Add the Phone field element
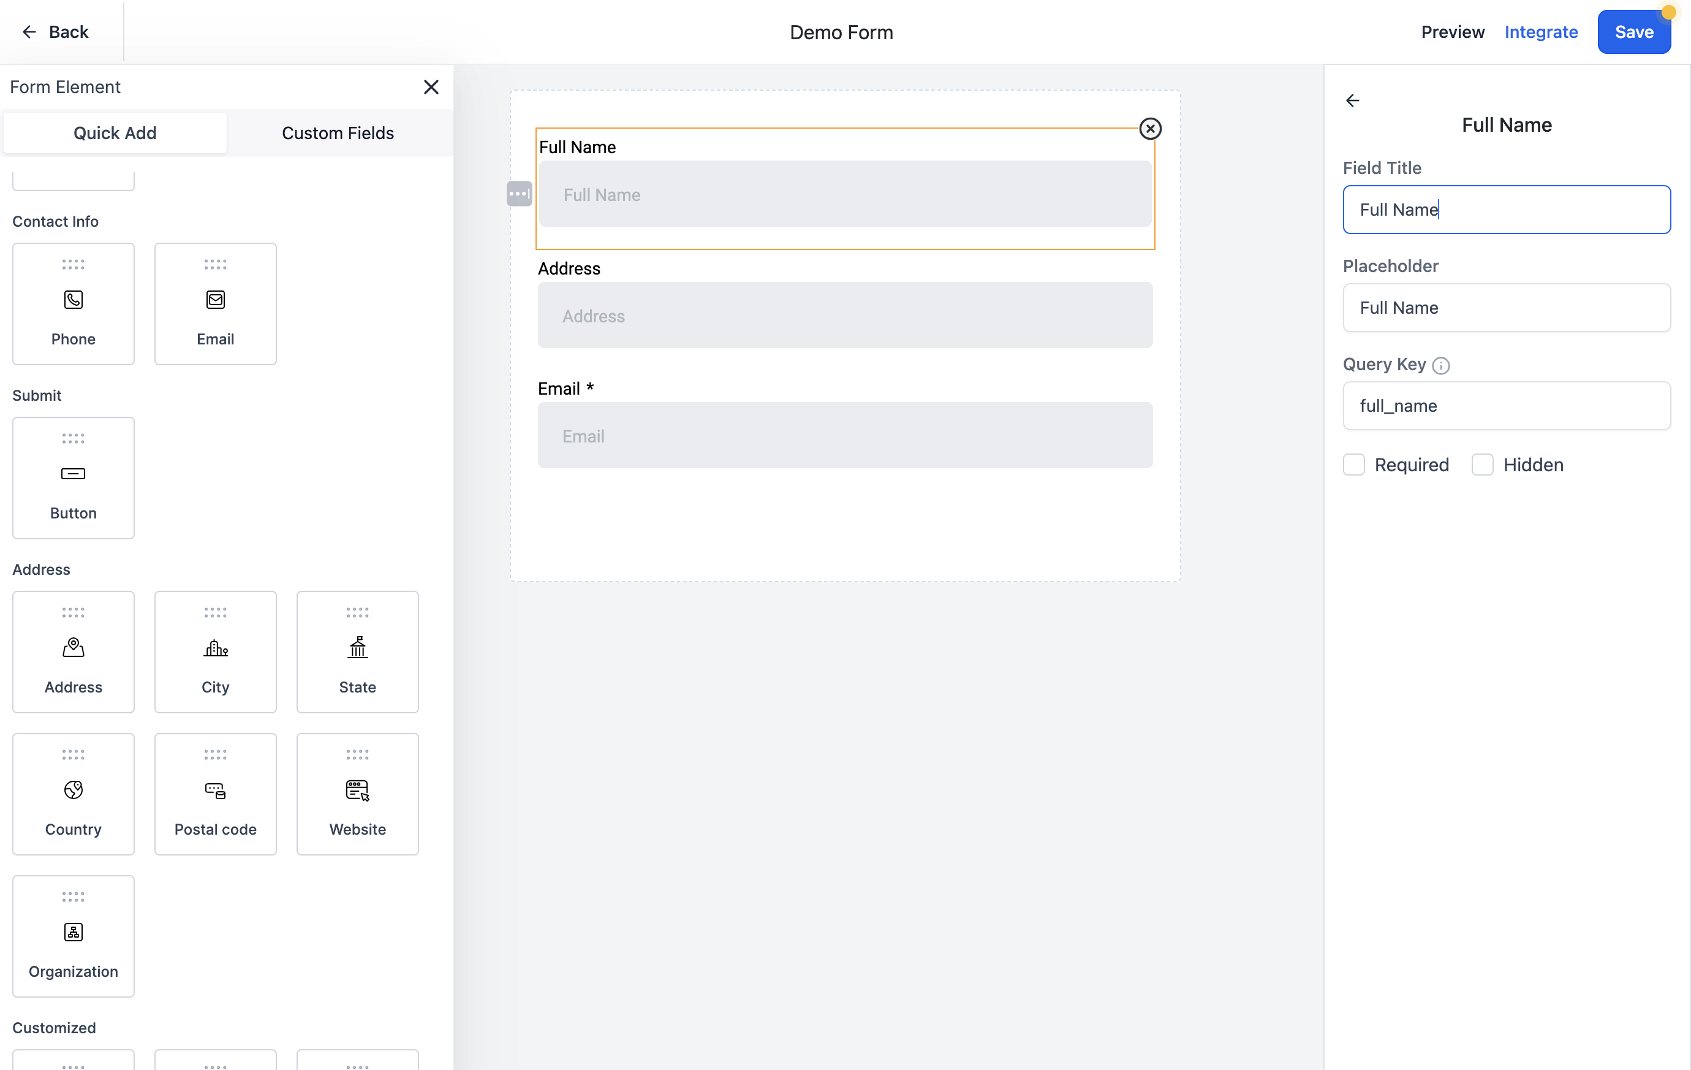 pyautogui.click(x=73, y=303)
